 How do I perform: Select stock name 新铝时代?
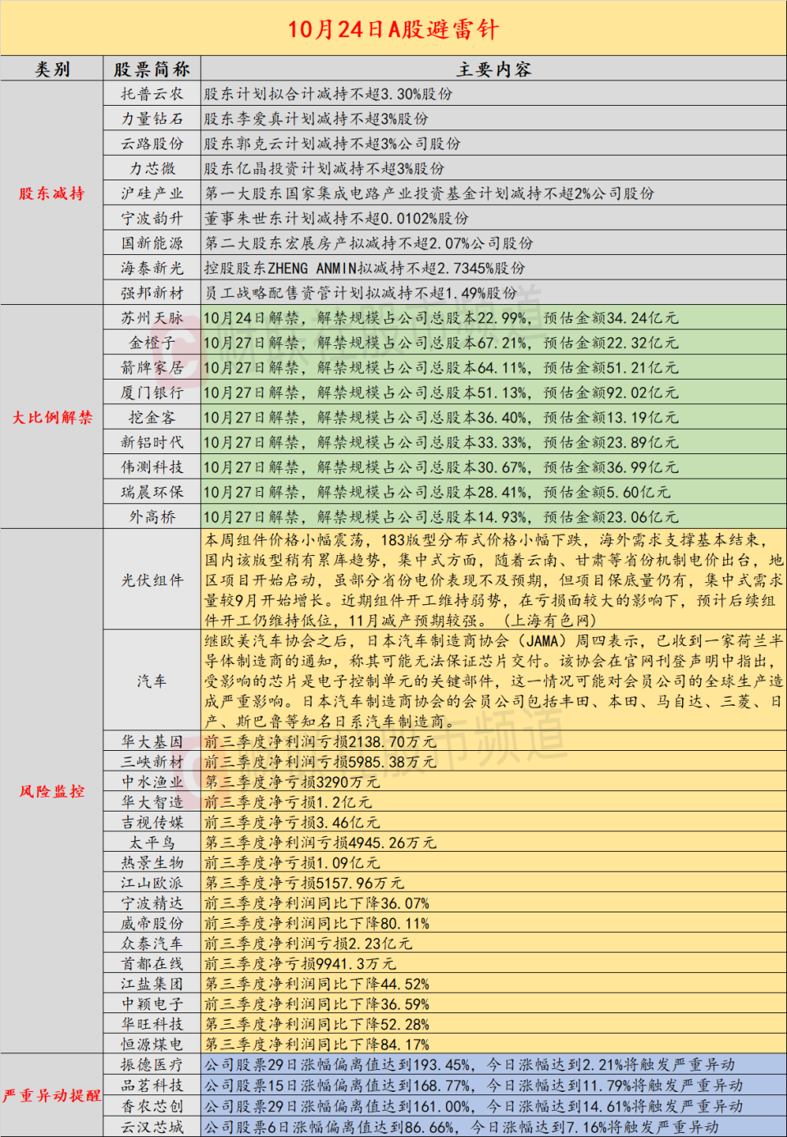click(x=152, y=442)
